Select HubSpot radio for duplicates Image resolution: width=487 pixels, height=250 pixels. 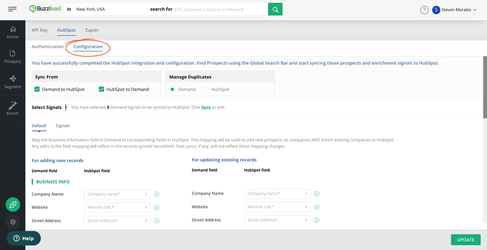point(205,89)
